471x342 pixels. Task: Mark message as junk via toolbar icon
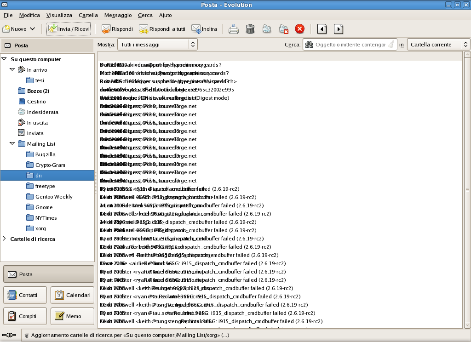267,29
